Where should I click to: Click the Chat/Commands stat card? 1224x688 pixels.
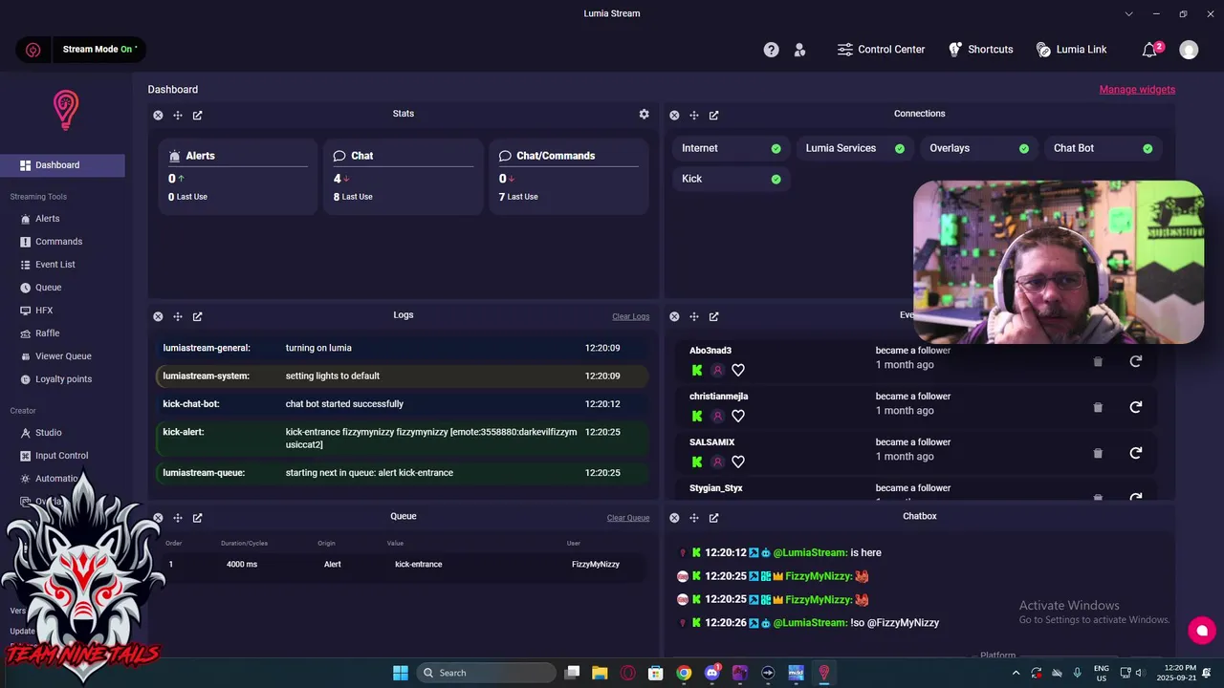tap(569, 177)
